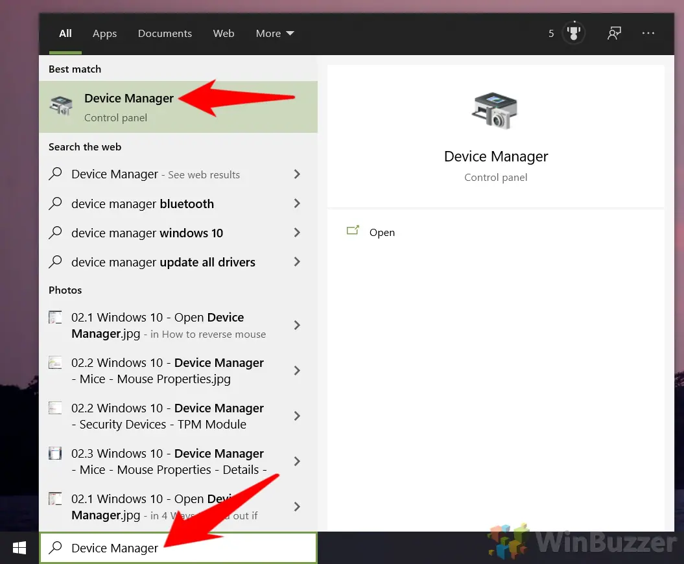Click the large Device Manager preview icon
Image resolution: width=684 pixels, height=564 pixels.
point(495,111)
